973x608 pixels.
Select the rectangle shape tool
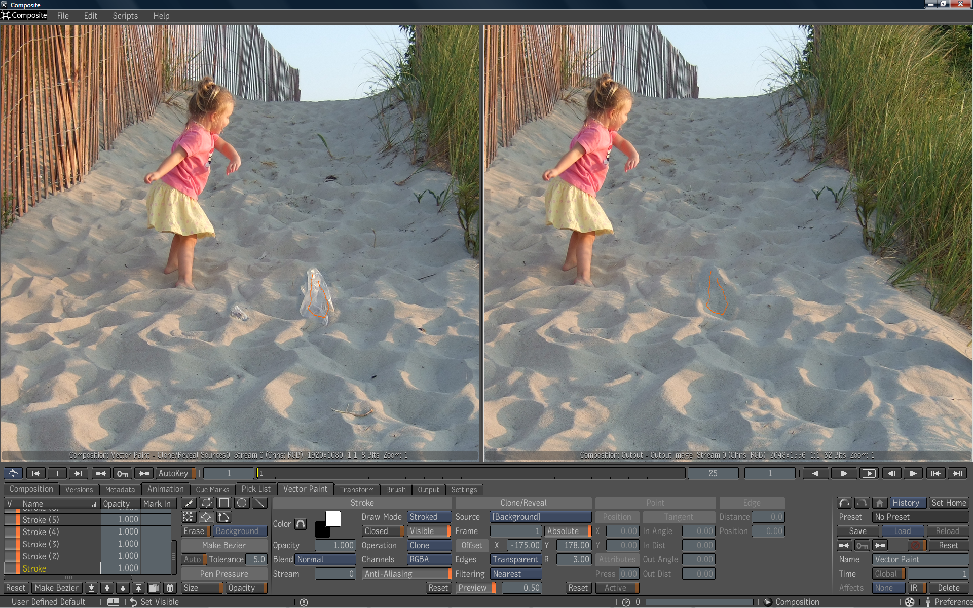224,503
